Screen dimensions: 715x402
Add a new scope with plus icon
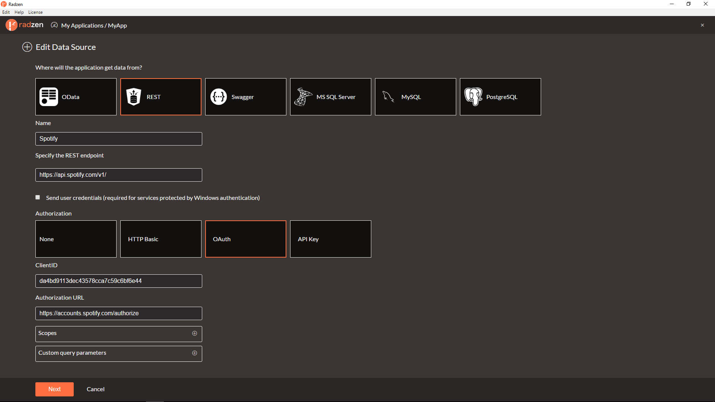194,333
